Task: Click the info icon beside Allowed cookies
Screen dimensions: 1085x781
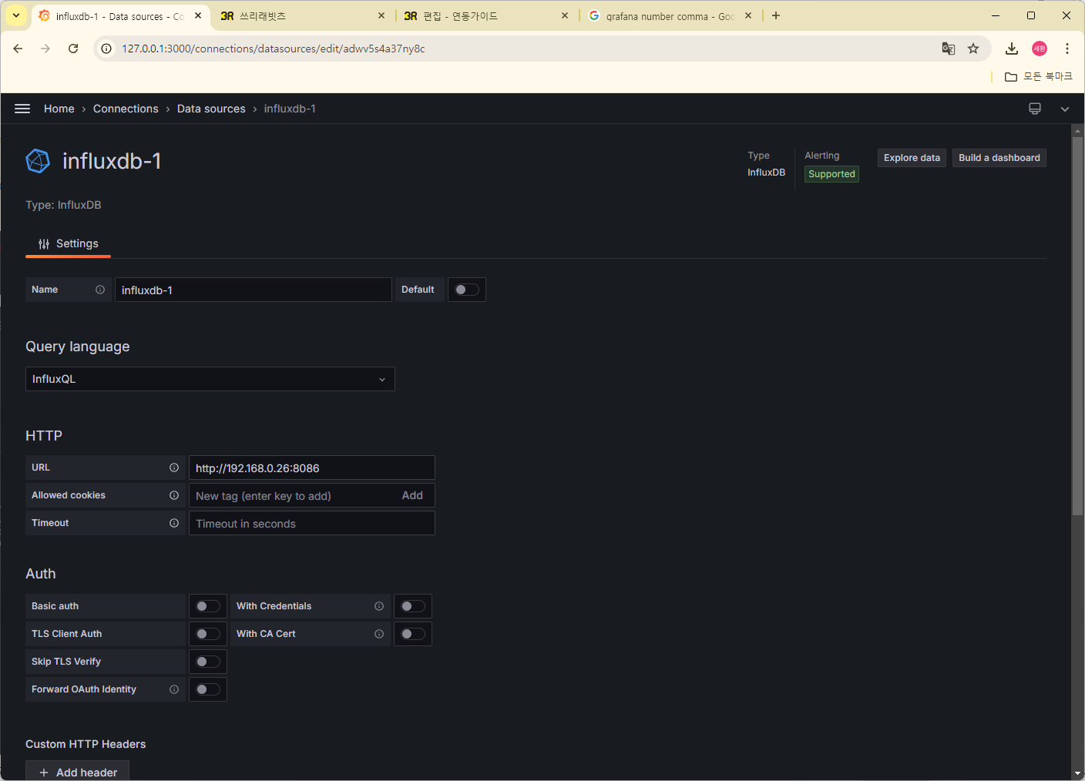Action: [x=174, y=495]
